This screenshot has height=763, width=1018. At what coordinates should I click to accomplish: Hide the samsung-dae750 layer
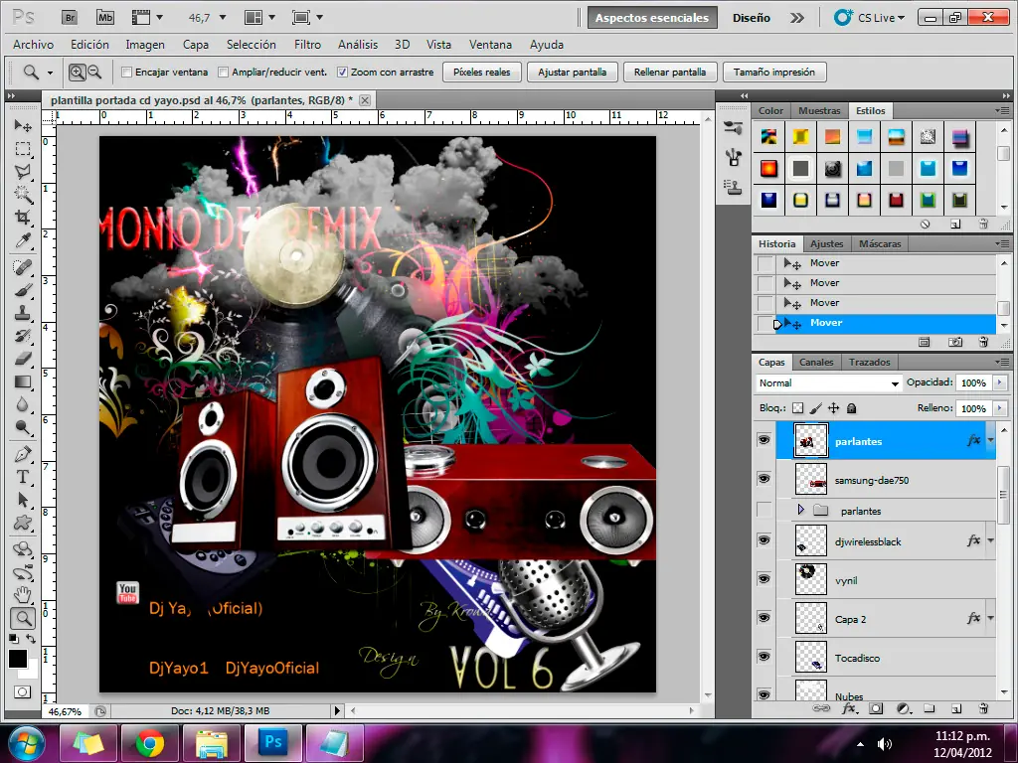coord(764,479)
